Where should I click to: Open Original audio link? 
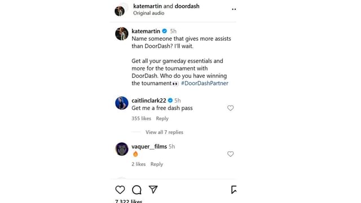(149, 13)
